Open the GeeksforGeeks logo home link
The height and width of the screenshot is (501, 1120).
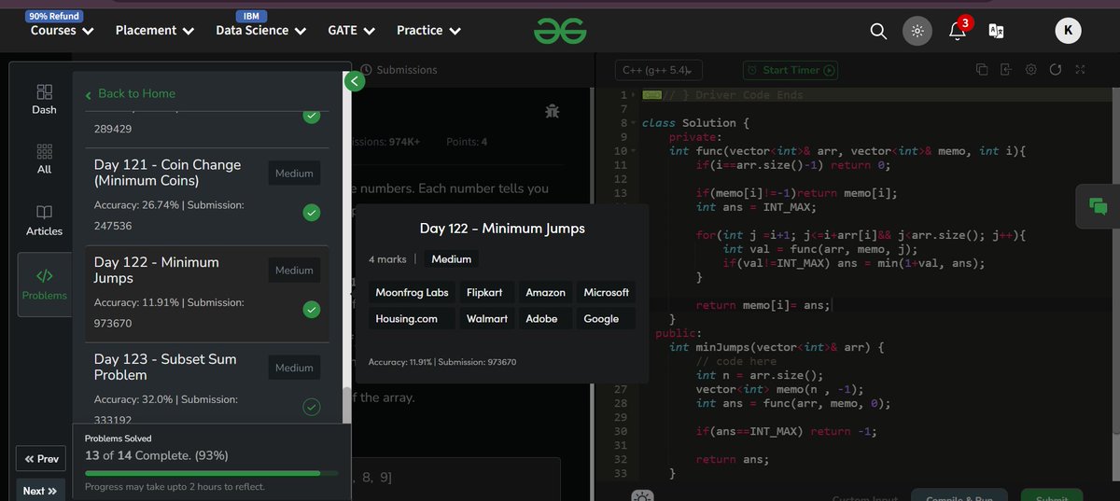(560, 31)
